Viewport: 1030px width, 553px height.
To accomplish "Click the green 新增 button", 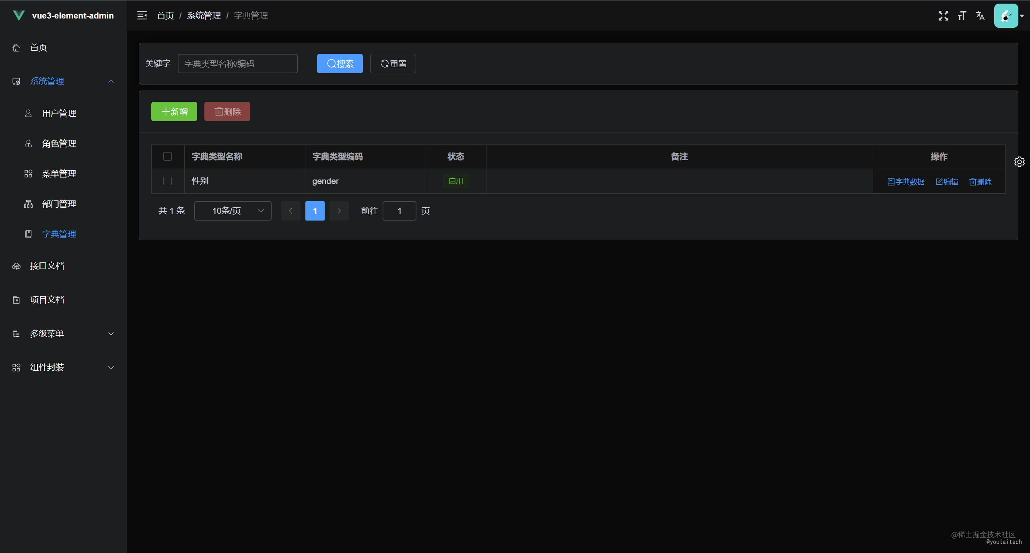I will tap(174, 111).
